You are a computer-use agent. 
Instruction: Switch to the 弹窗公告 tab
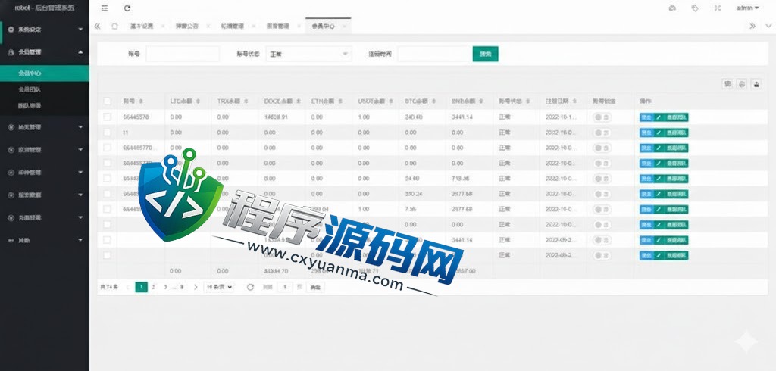(186, 26)
